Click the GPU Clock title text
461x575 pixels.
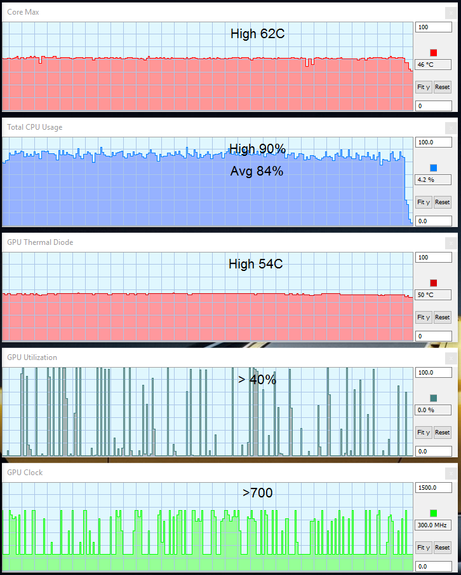[25, 473]
